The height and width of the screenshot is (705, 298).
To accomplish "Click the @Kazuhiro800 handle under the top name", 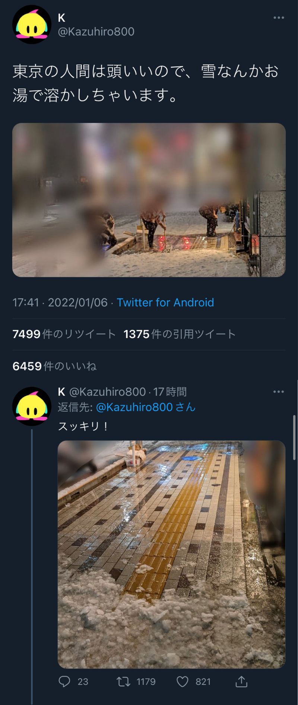I will coord(96,32).
